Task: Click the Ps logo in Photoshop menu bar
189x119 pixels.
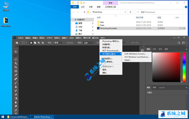Action: (x=15, y=38)
